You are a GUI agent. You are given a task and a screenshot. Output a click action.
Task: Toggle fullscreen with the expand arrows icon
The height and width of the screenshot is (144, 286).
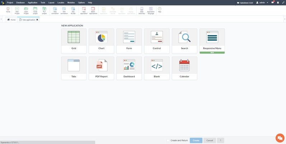click(283, 3)
